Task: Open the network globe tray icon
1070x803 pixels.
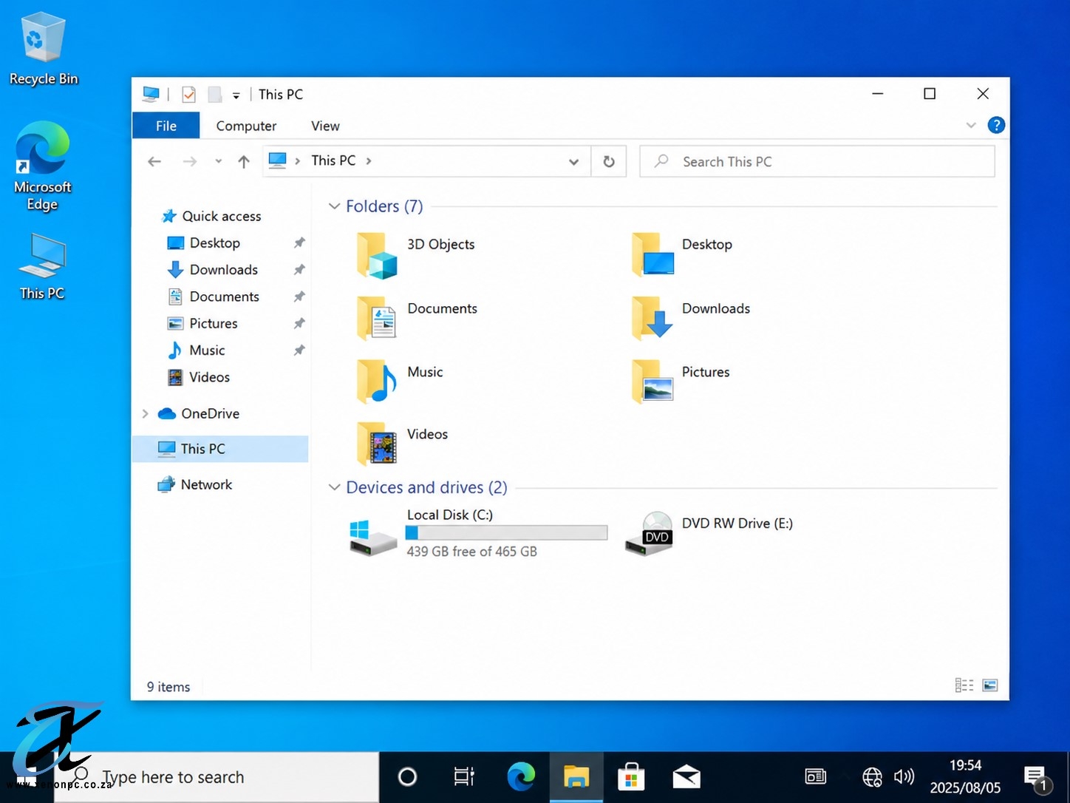Action: pos(872,777)
